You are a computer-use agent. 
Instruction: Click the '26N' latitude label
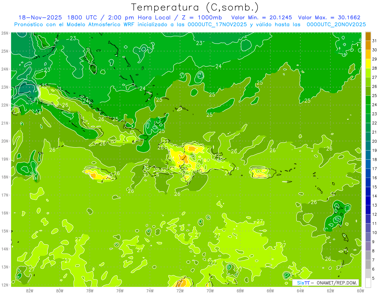(x=5, y=33)
